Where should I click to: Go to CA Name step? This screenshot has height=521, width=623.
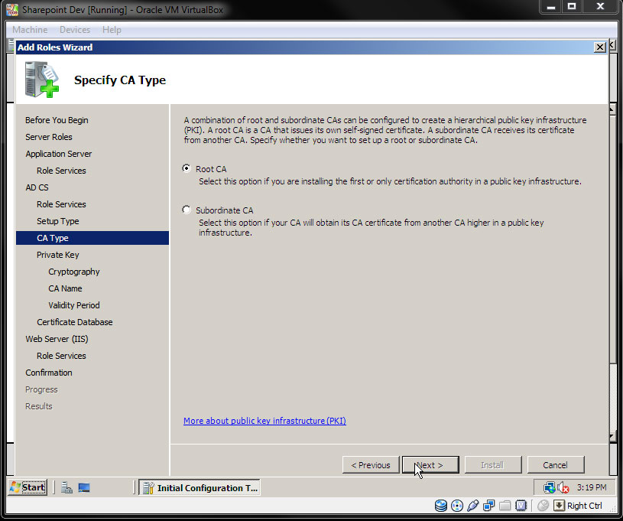(65, 288)
